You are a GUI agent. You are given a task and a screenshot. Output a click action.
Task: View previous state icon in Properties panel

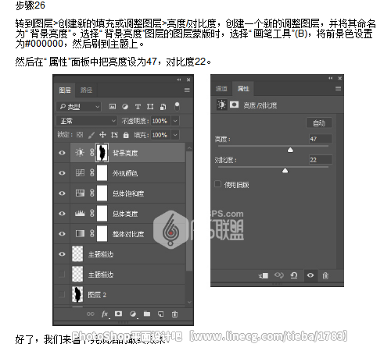click(x=279, y=275)
